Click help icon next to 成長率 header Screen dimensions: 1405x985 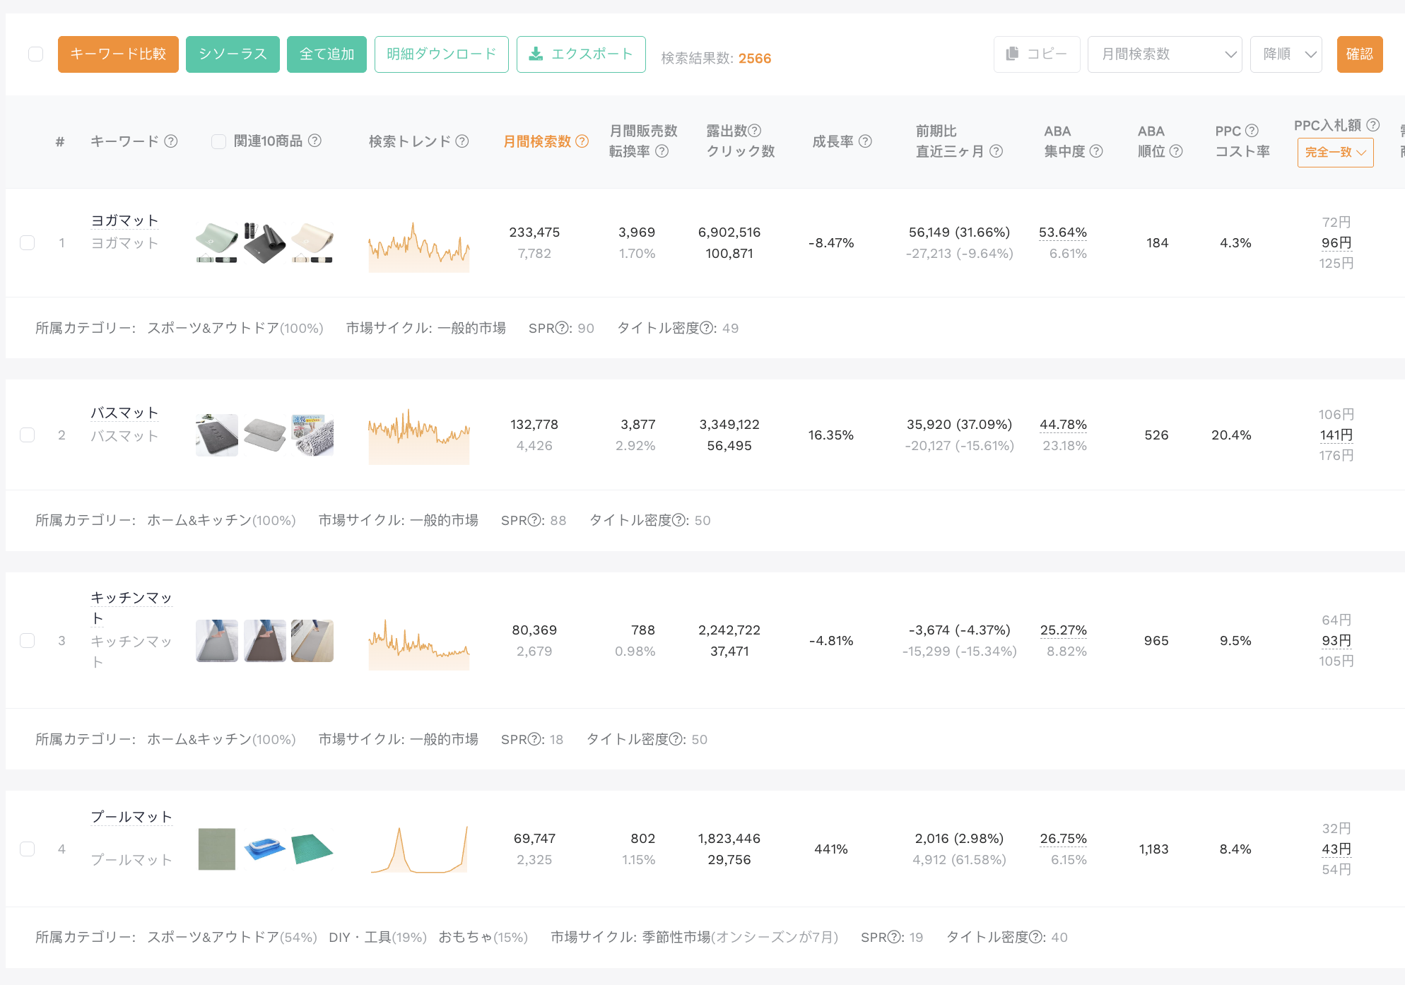tap(865, 141)
